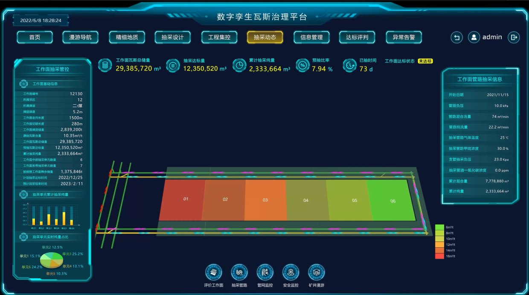Viewport: 529px width, 295px height.
Task: Launch the 矿井漫游 icon
Action: (x=317, y=272)
